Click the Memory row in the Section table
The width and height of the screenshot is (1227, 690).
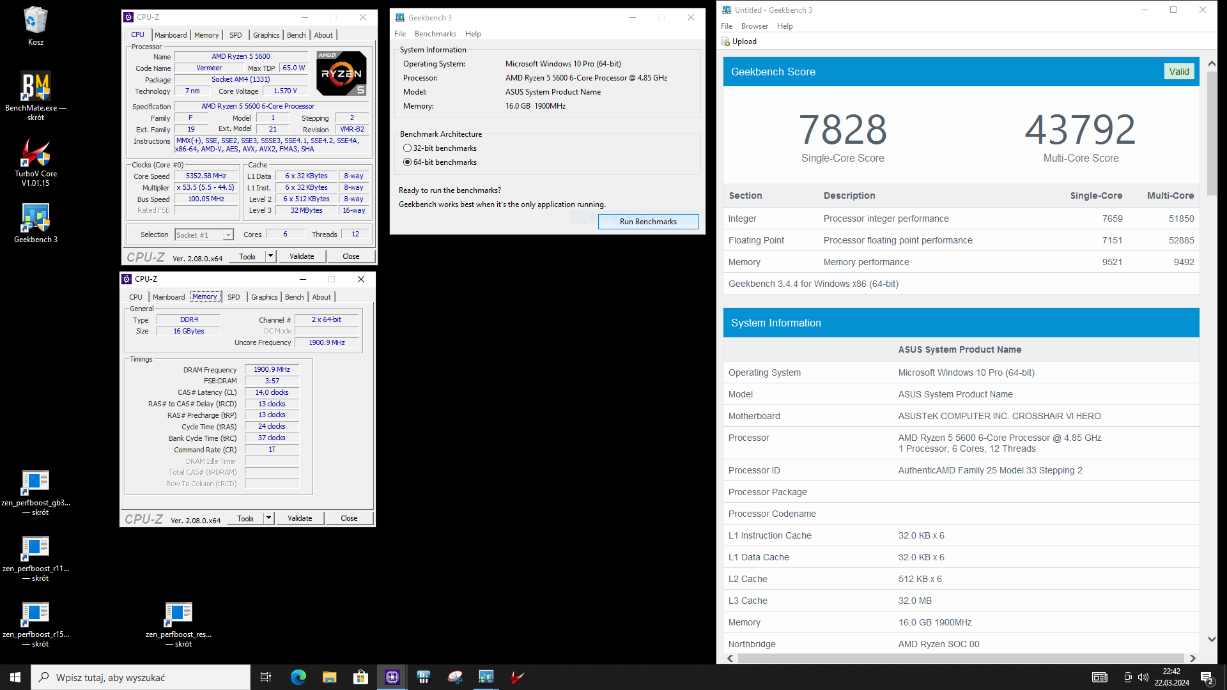[x=961, y=262]
